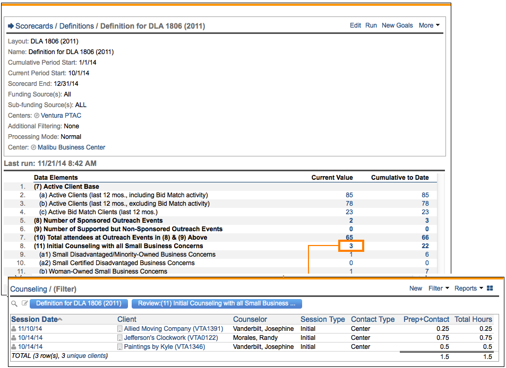Click Definition for DLA 1806 (2011) filter button

[79, 304]
